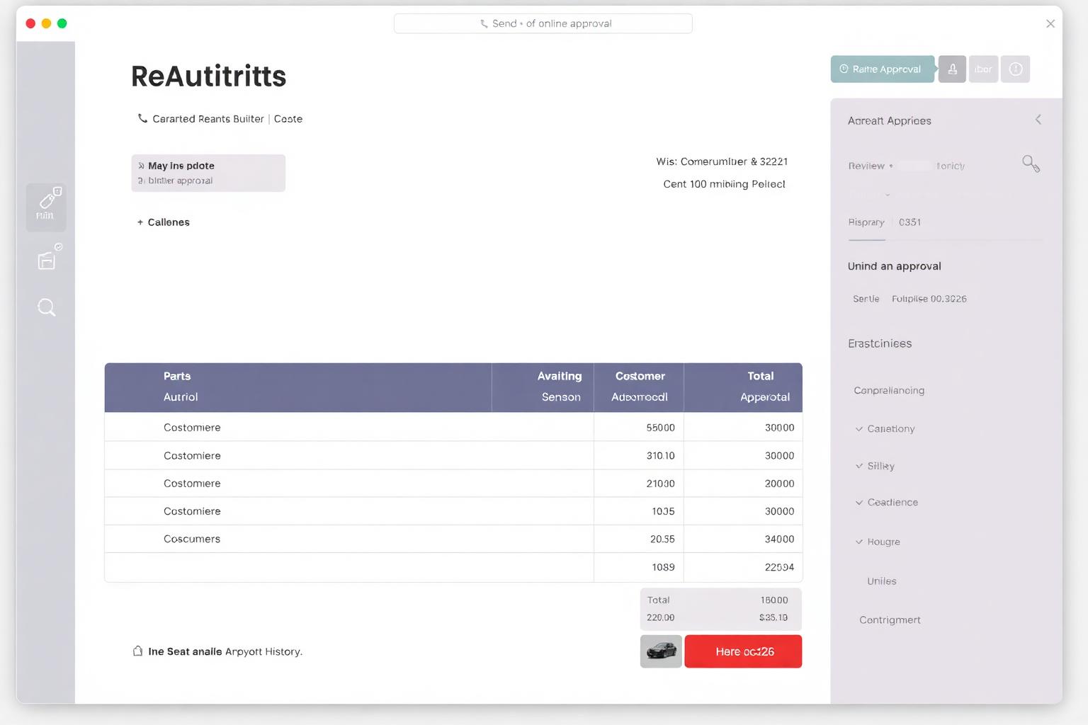Collapse the Acreatt Apprices panel chevron
The image size is (1088, 725).
[1038, 120]
